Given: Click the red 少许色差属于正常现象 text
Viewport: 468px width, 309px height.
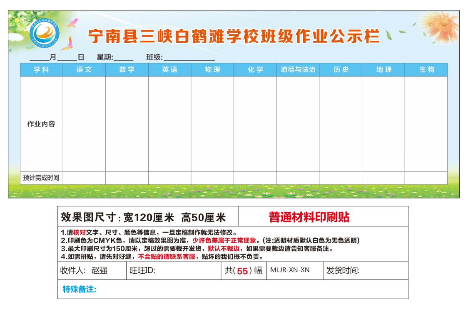Looking at the screenshot, I should click(x=224, y=240).
